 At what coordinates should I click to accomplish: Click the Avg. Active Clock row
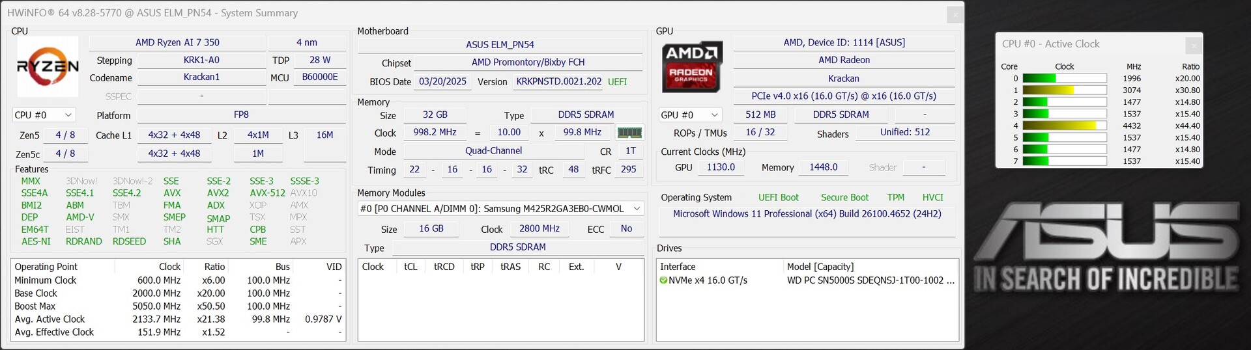click(x=177, y=319)
